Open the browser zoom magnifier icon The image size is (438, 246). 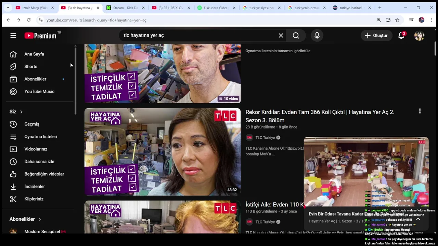(379, 20)
